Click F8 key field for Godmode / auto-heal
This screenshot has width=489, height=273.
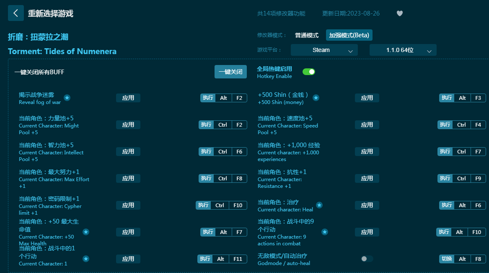point(478,259)
